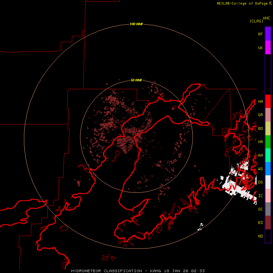Click the BI brown legend swatch
This screenshot has width=273, height=273.
click(x=268, y=223)
